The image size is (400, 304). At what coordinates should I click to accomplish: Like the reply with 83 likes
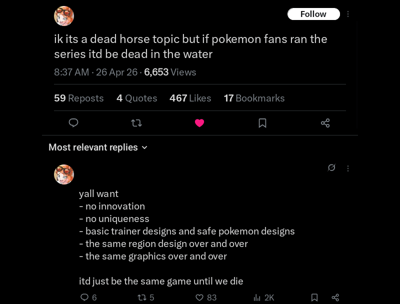tap(199, 297)
